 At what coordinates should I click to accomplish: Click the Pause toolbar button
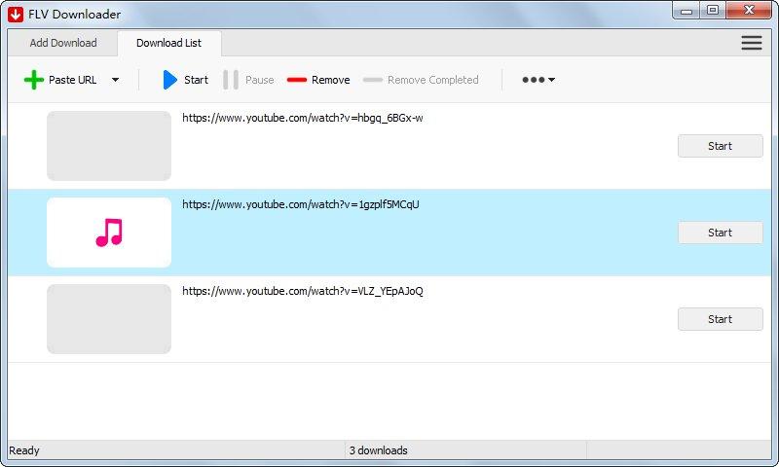(249, 80)
